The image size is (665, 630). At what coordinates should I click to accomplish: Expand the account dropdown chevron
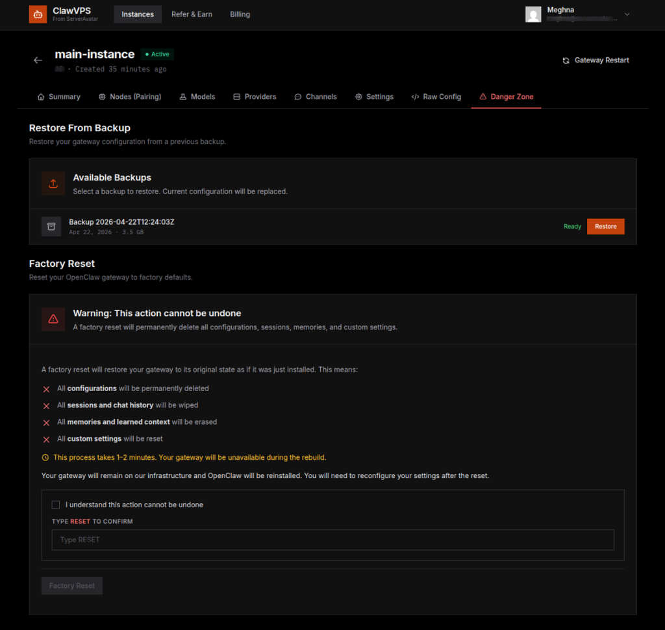pos(626,14)
